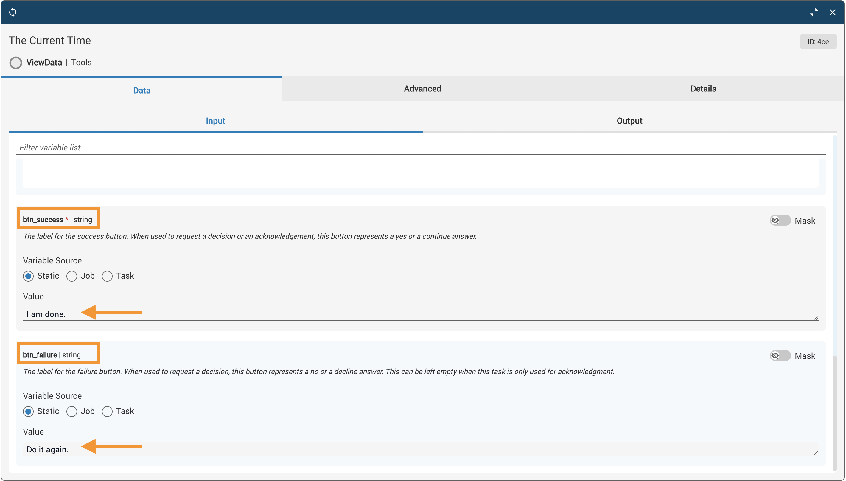The height and width of the screenshot is (481, 846).
Task: Click the ID: 4ce badge
Action: [818, 42]
